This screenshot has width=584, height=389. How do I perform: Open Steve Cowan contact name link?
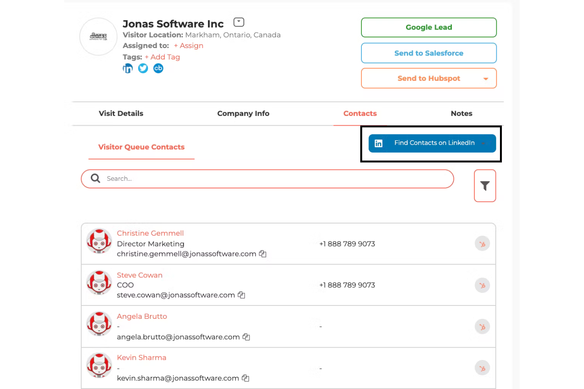pyautogui.click(x=140, y=275)
